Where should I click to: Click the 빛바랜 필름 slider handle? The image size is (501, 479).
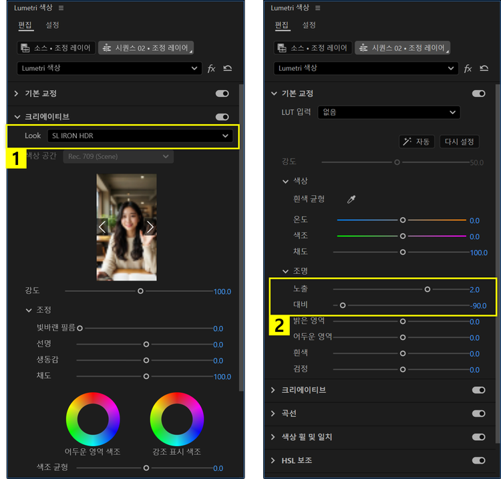(80, 328)
